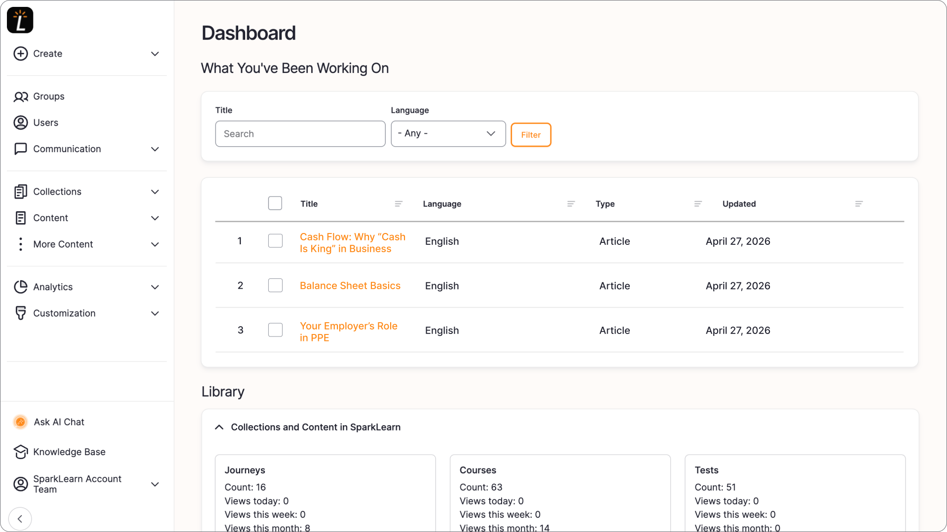This screenshot has height=532, width=947.
Task: Click the orange Ask AI Chat icon
Action: coord(21,422)
